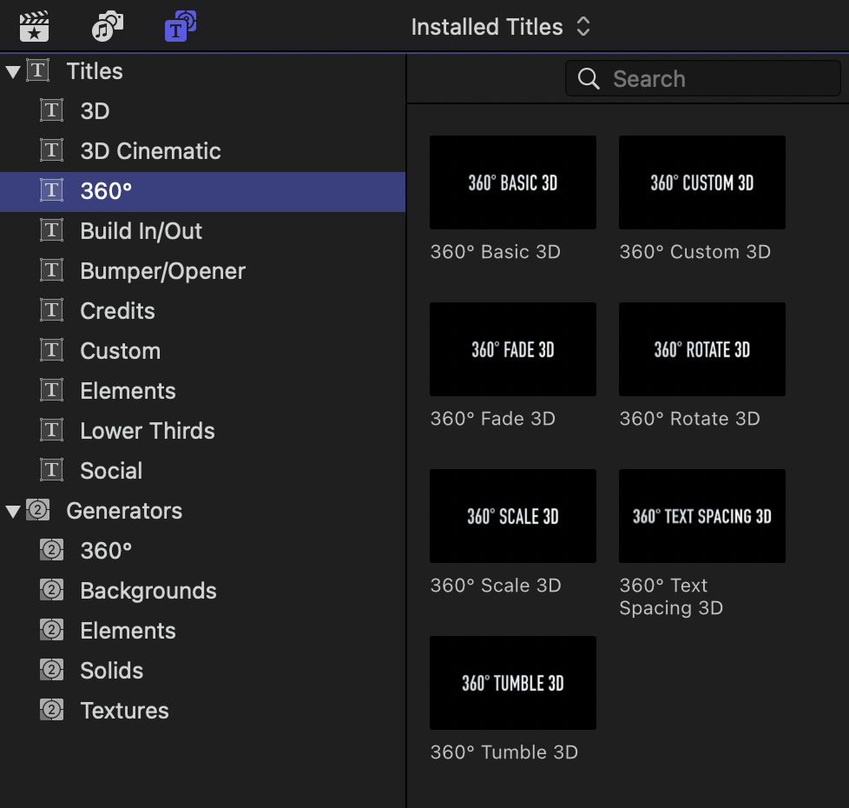Screen dimensions: 849x808
Task: Click the '360° Tumble 3D' caption text
Action: [504, 752]
